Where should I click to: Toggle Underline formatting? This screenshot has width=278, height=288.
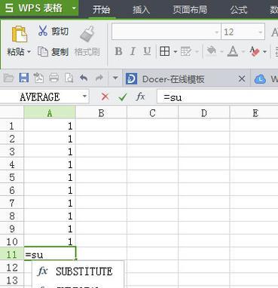[147, 51]
